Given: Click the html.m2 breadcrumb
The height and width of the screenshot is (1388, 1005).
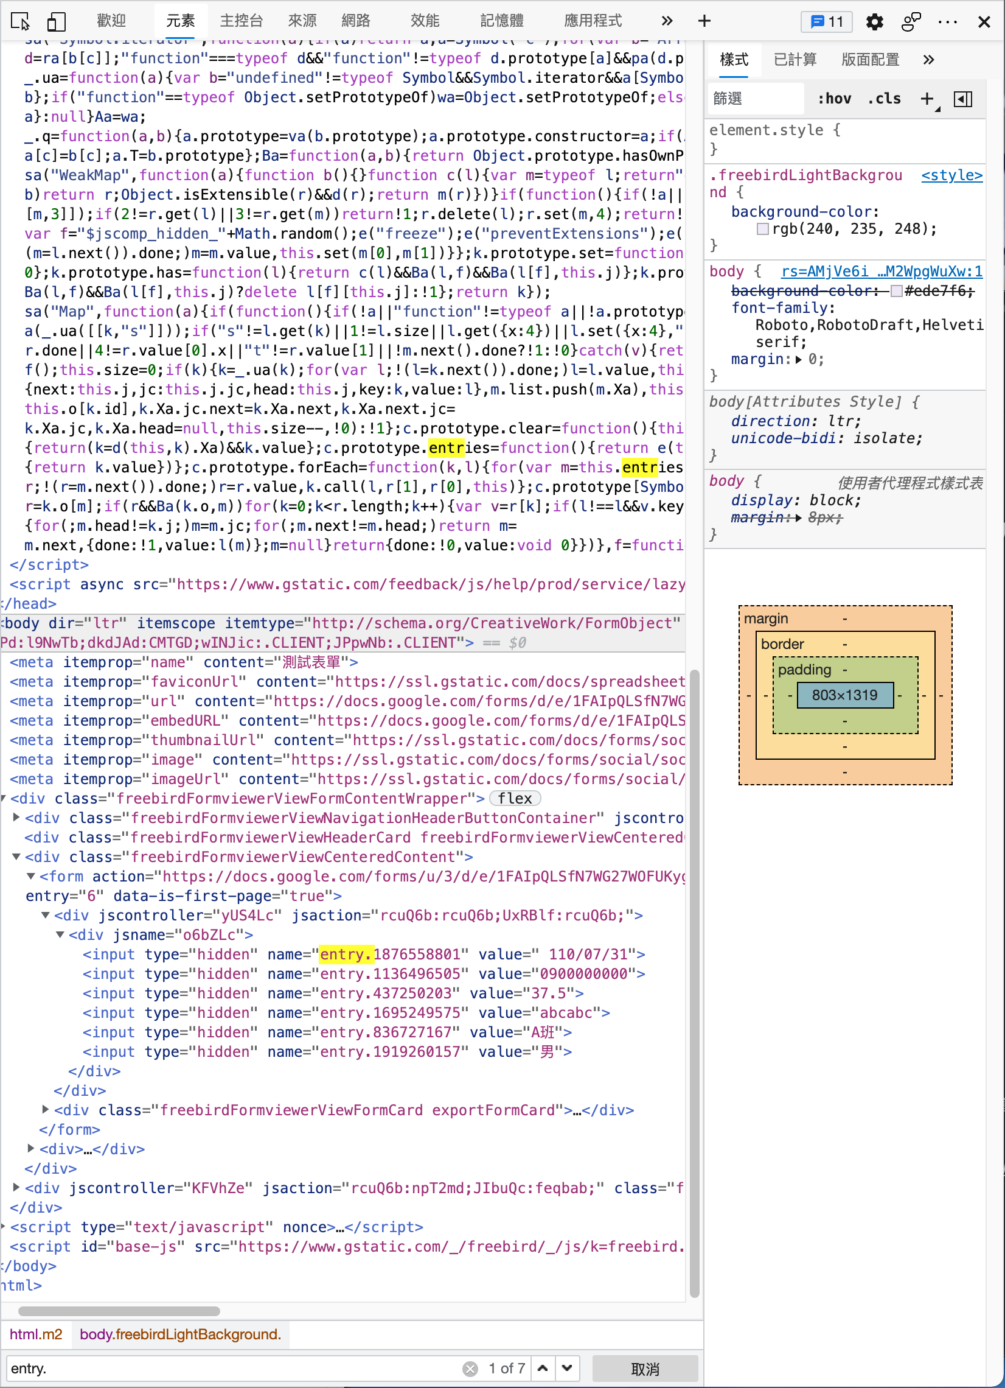Looking at the screenshot, I should click(36, 1334).
